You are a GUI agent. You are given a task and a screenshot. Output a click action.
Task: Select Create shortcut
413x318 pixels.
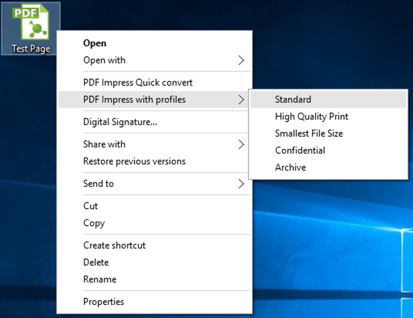tap(154, 245)
